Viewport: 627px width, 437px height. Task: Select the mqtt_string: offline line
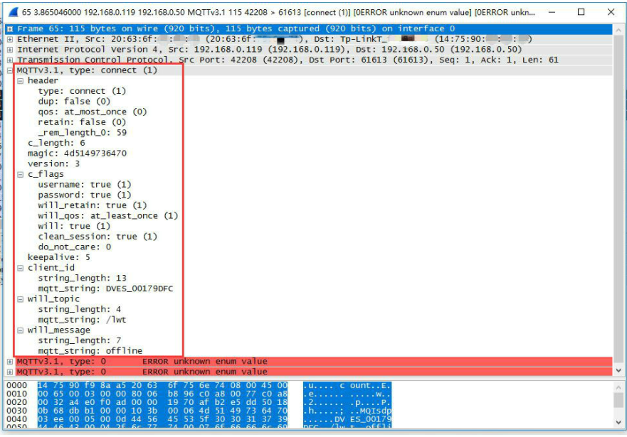click(90, 351)
